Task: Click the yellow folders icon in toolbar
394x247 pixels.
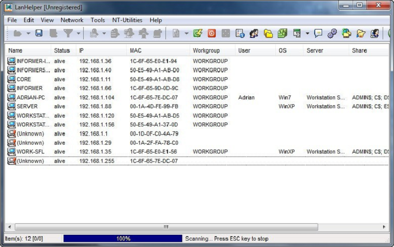Action: click(x=268, y=33)
